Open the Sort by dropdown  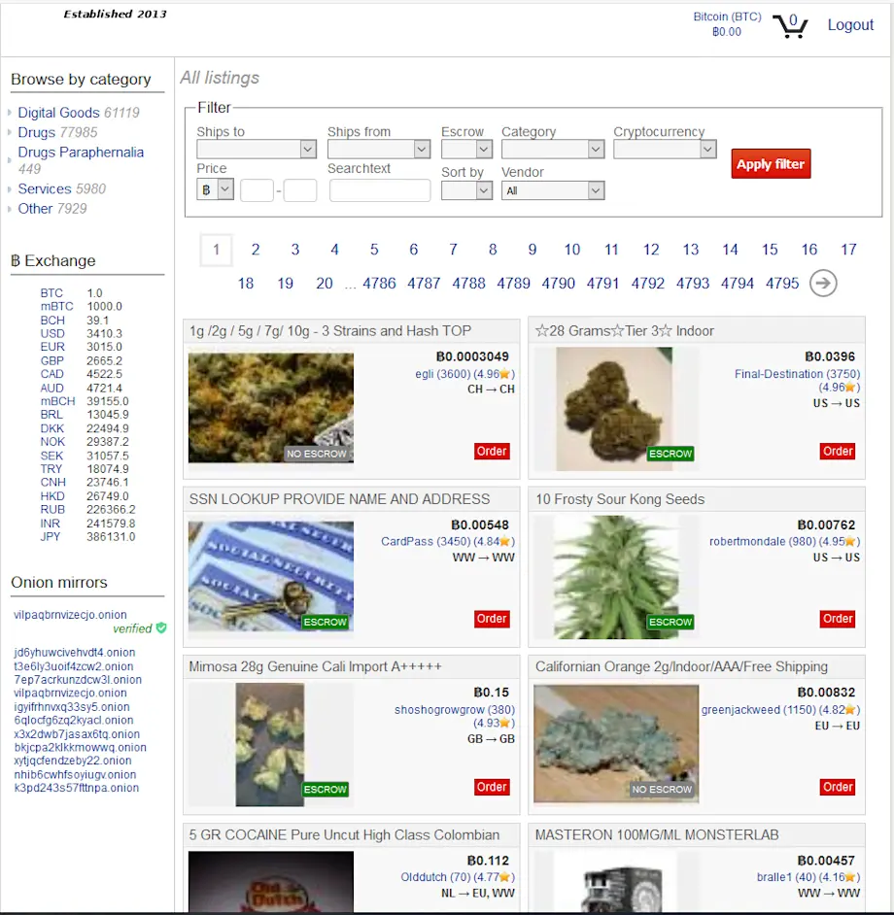point(466,190)
